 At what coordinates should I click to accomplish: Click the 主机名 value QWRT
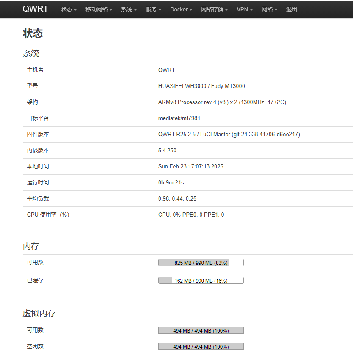click(x=166, y=70)
